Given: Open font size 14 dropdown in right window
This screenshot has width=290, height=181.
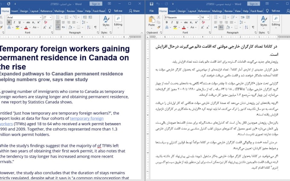Looking at the screenshot, I should click(x=208, y=17).
